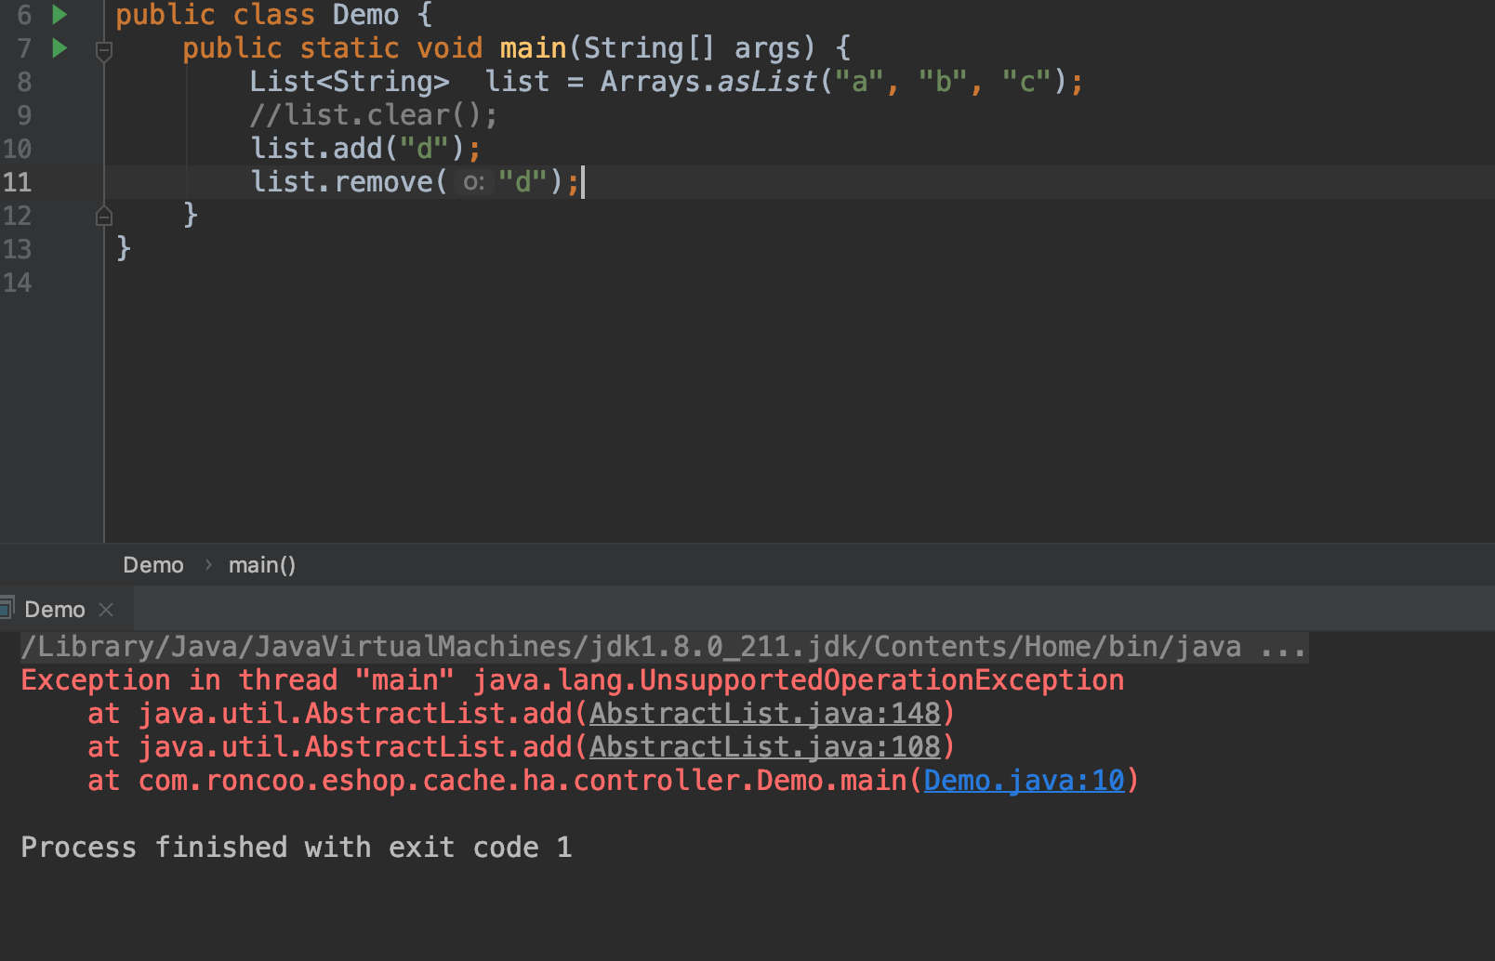Collapse main method at its opening fold marker
Image resolution: width=1495 pixels, height=961 pixels.
point(104,50)
